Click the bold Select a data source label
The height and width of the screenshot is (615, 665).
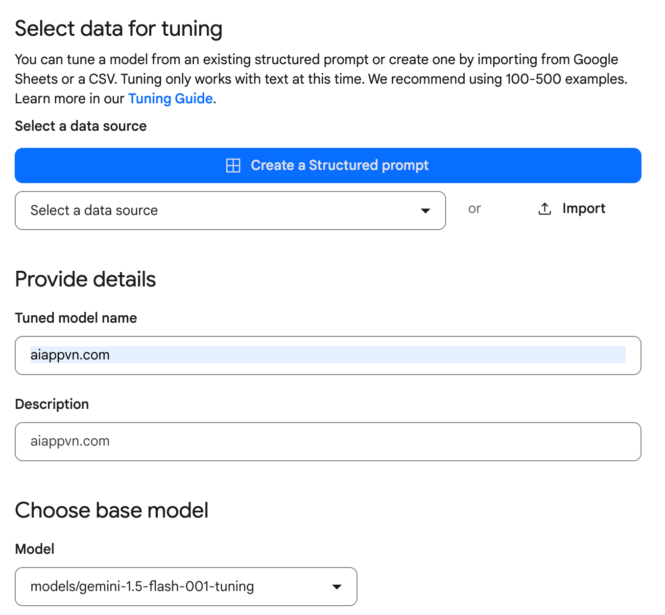81,126
